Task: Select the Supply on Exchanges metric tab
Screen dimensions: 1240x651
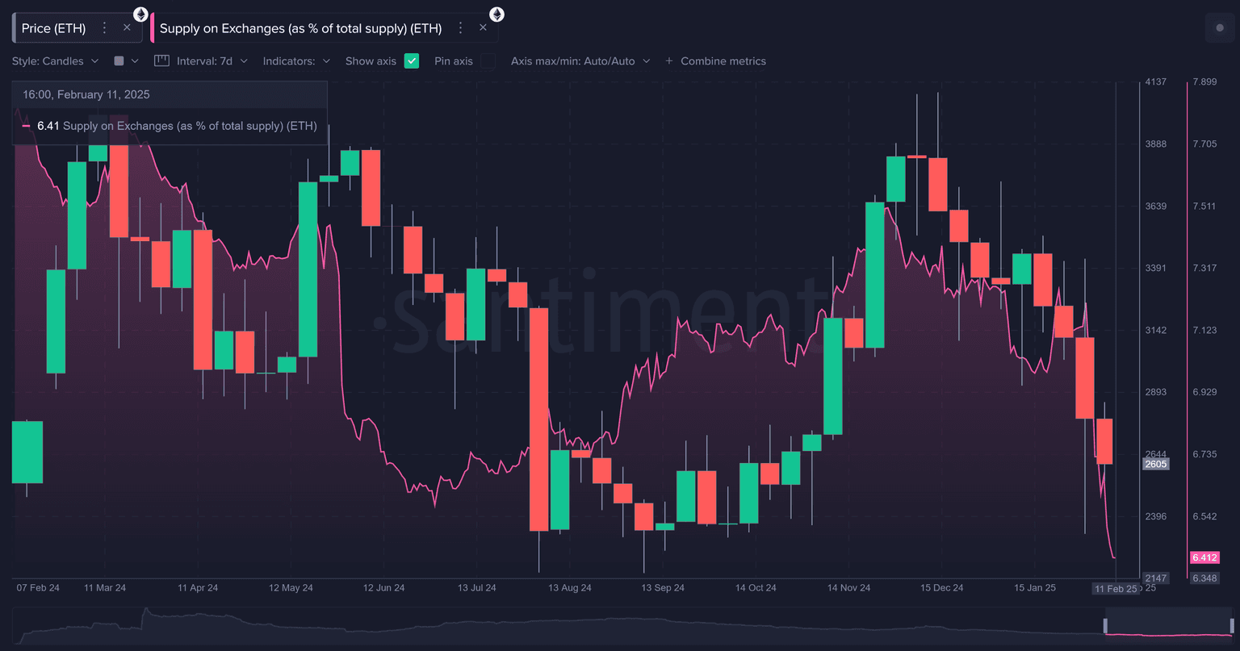Action: (x=300, y=28)
